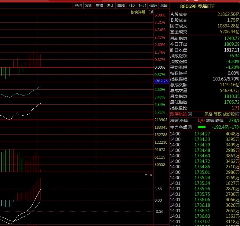Image resolution: width=240 pixels, height=226 pixels.
Task: Select the 风格 style tab
Action: pos(208,114)
